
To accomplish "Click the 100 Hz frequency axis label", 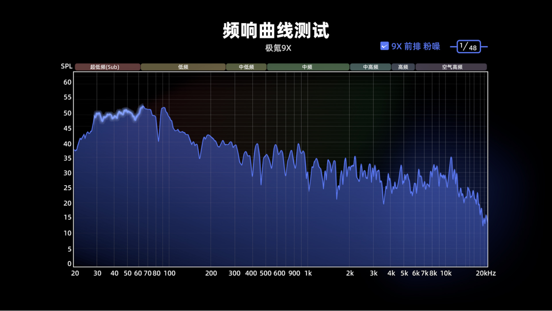I will (x=169, y=273).
